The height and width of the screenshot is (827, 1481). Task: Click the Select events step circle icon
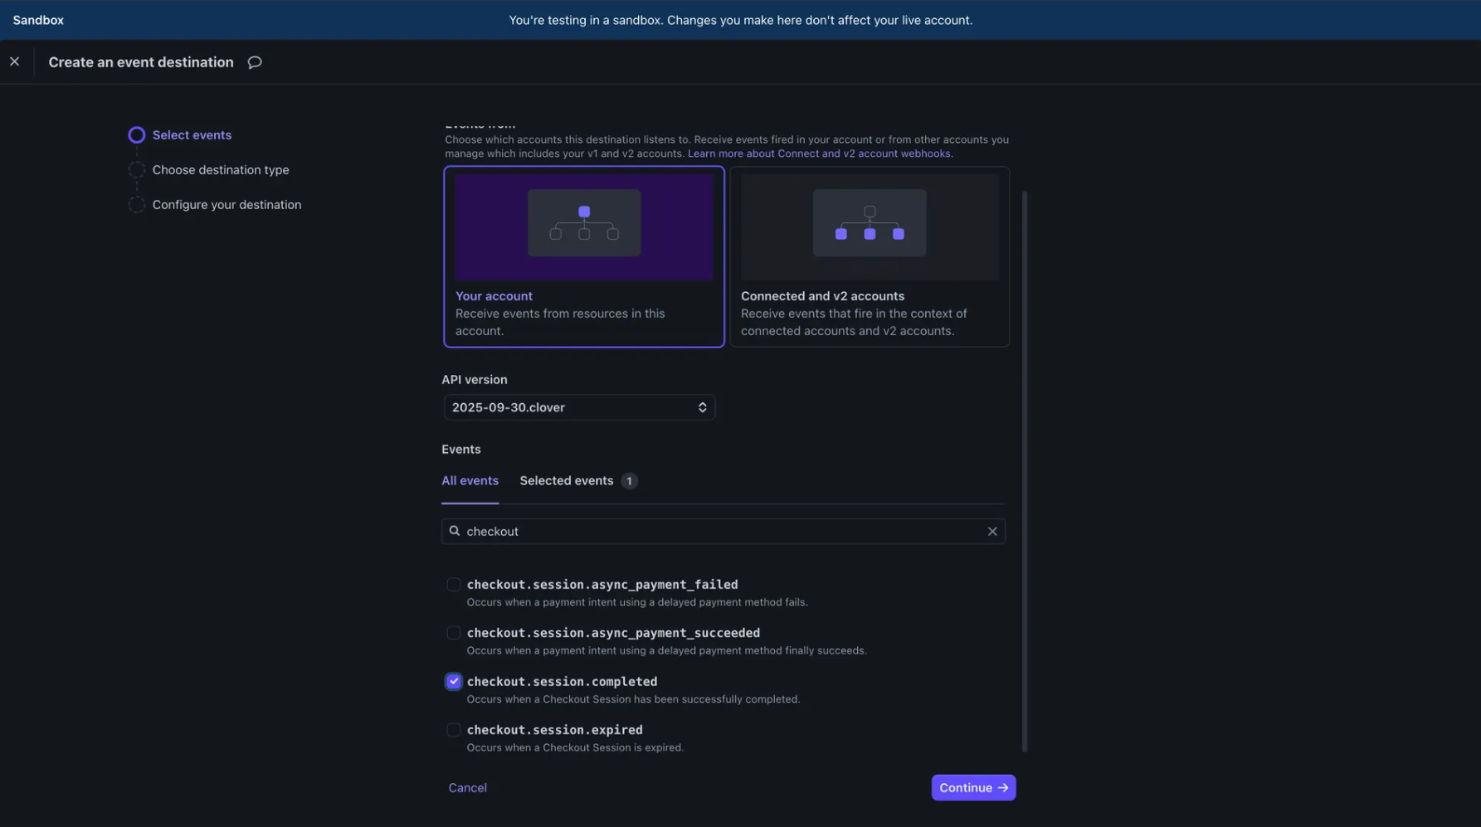137,135
